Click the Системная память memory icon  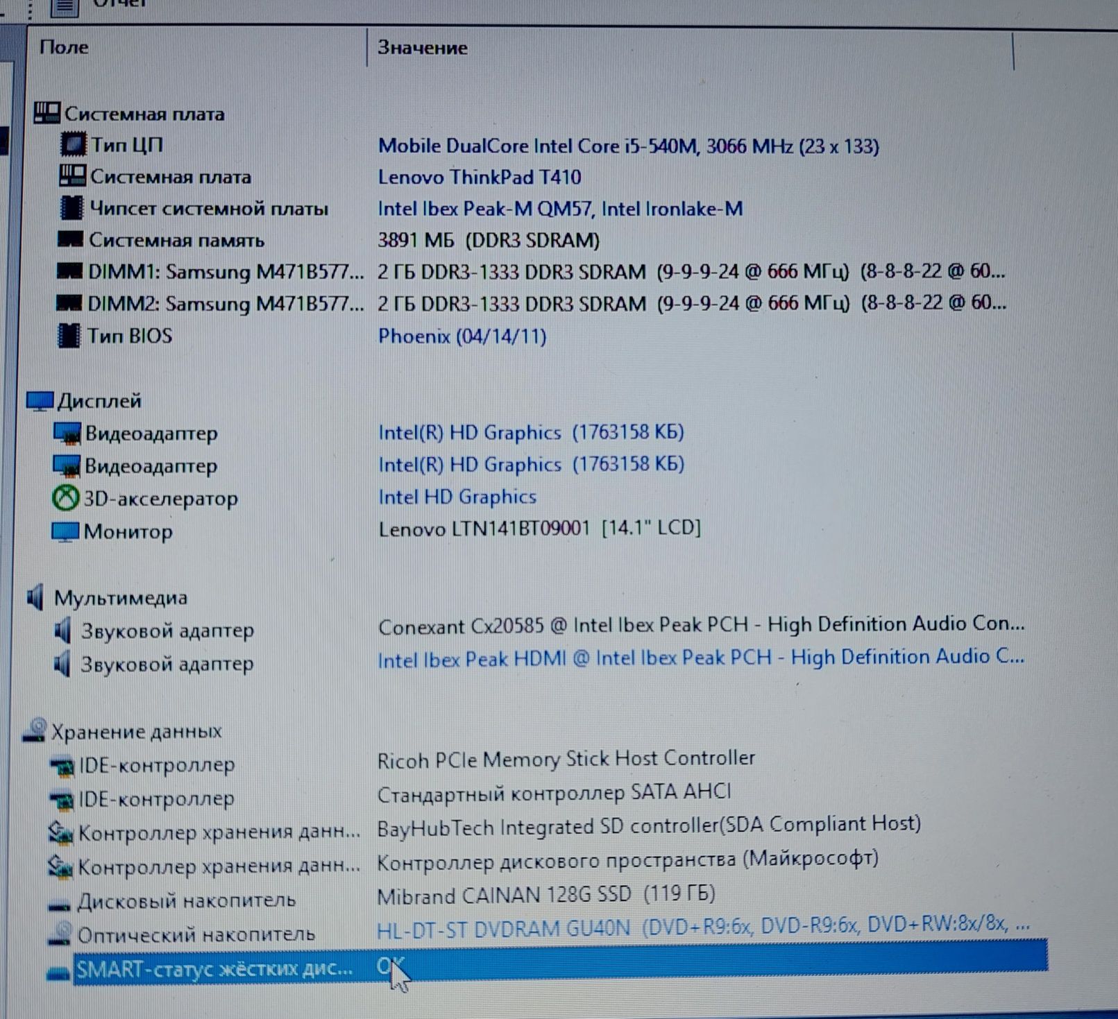(70, 239)
